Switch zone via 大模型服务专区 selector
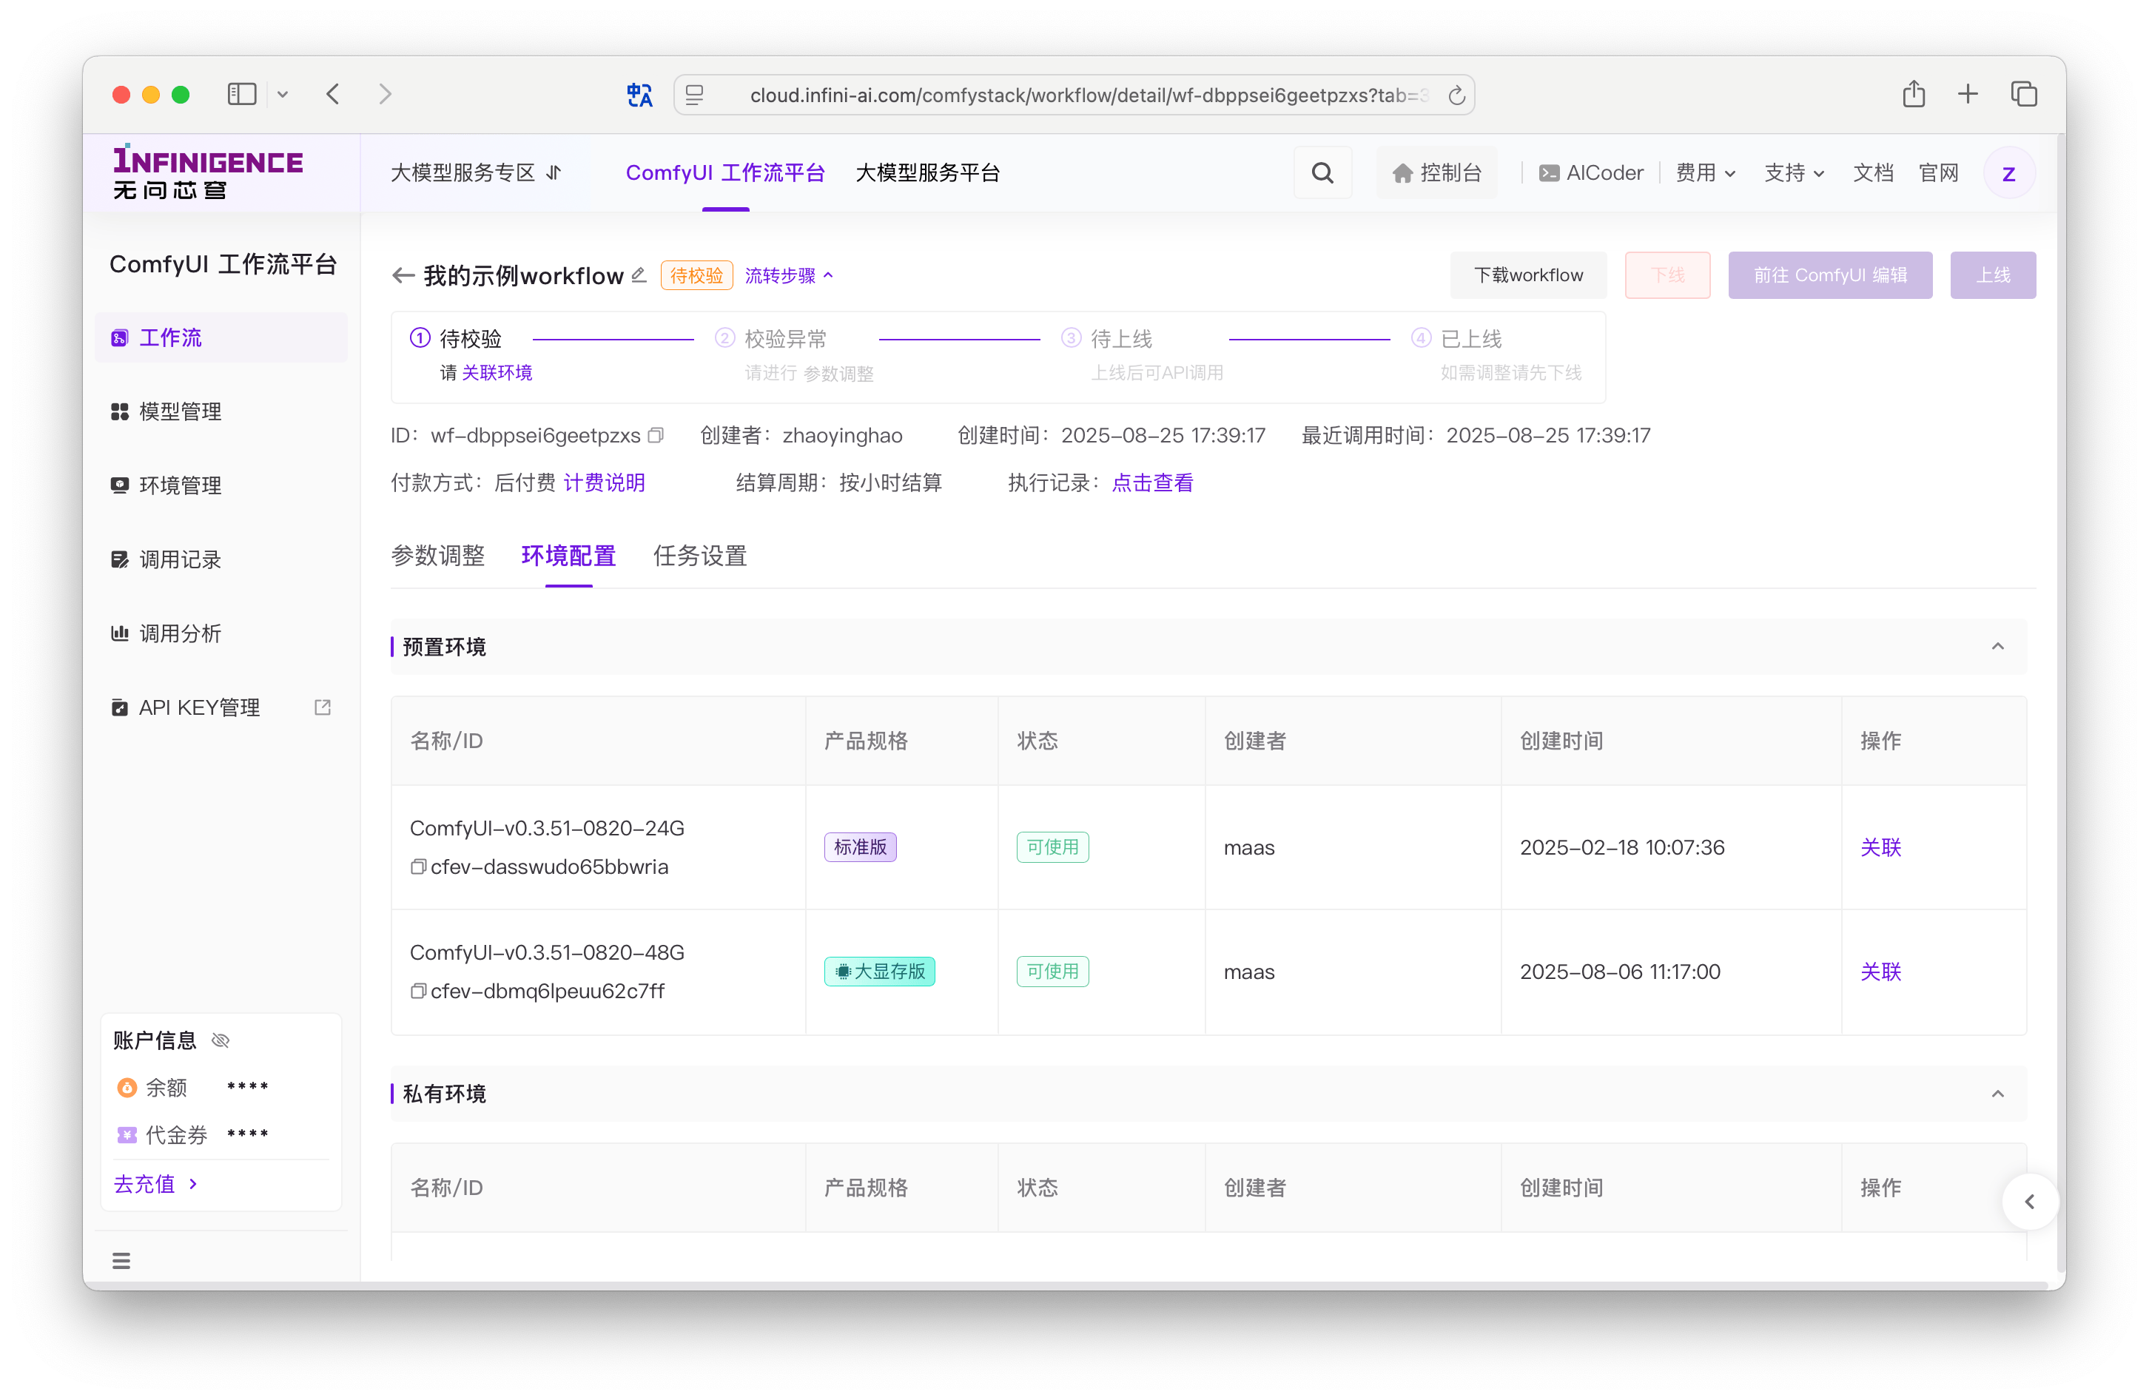The height and width of the screenshot is (1400, 2149). point(476,172)
